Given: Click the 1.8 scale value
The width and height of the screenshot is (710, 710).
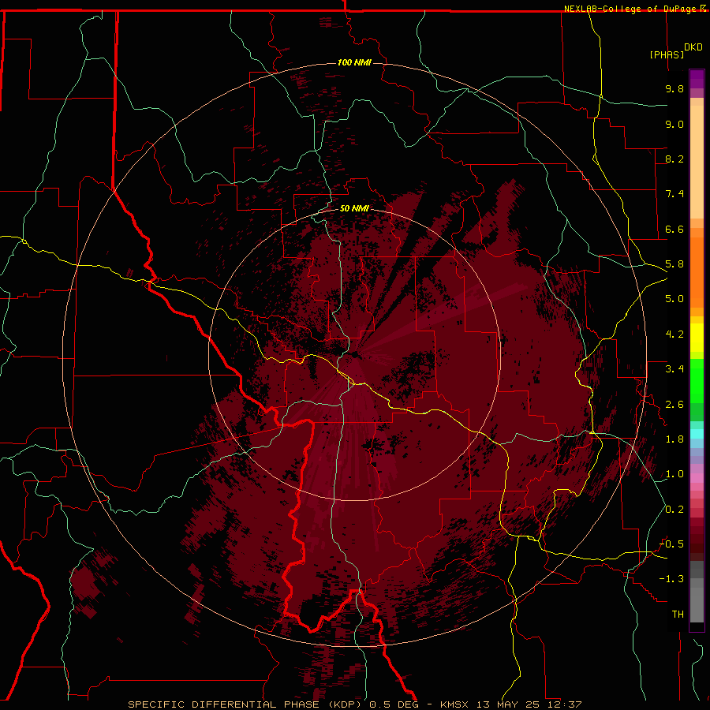Looking at the screenshot, I should tap(674, 439).
